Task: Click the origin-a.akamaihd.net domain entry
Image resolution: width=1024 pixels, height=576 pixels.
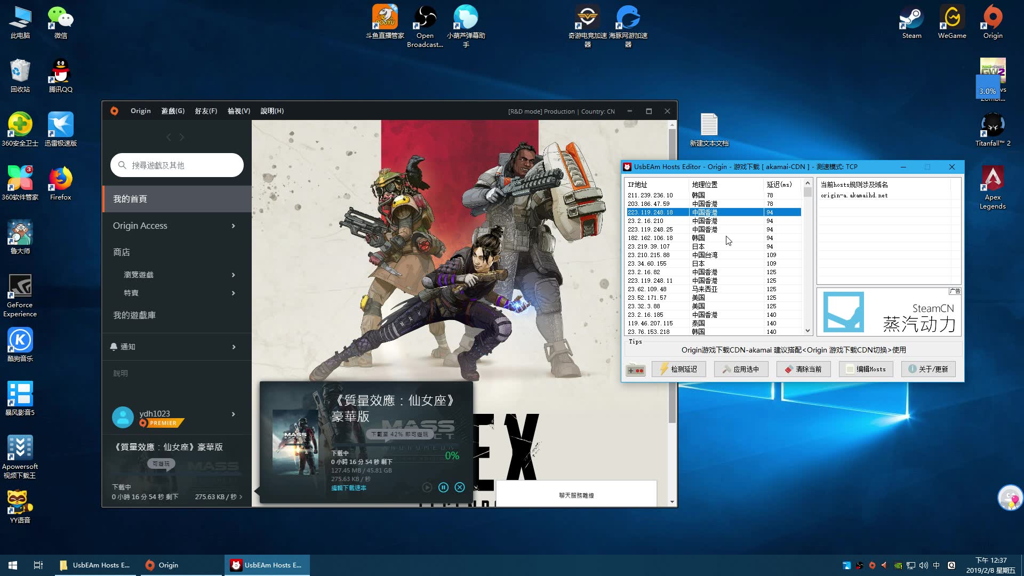Action: (854, 195)
